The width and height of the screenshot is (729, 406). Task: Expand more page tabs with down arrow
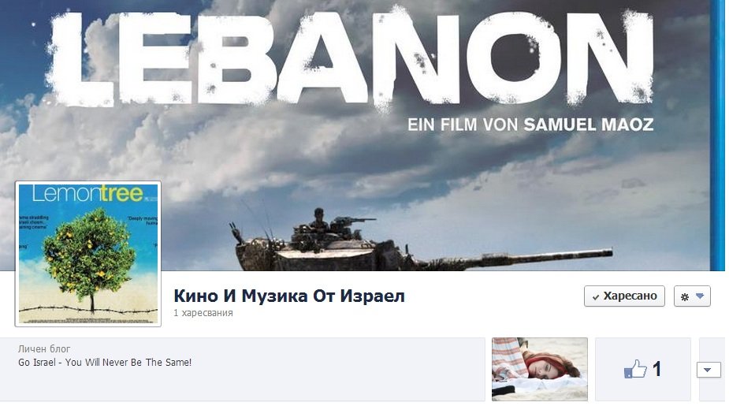click(708, 371)
